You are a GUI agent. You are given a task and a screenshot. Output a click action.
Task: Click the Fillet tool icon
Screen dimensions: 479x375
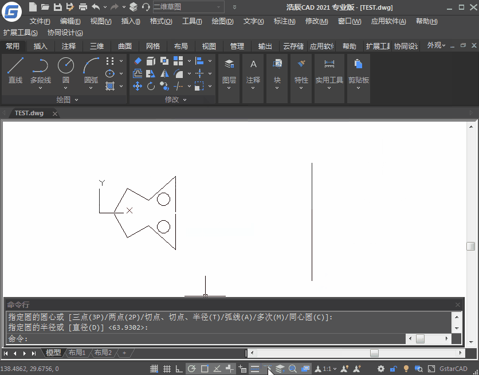[x=178, y=73]
